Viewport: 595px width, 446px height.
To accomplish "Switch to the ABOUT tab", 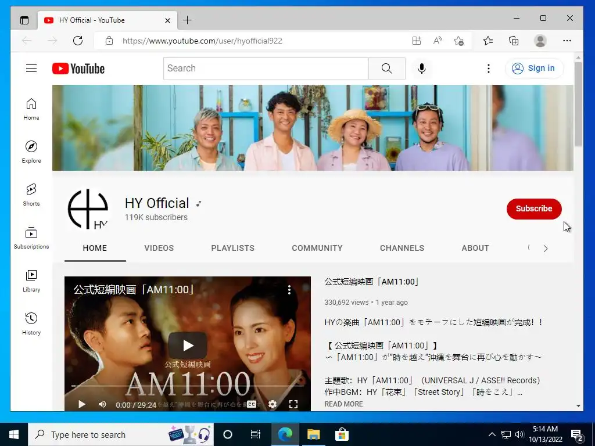I will [475, 248].
